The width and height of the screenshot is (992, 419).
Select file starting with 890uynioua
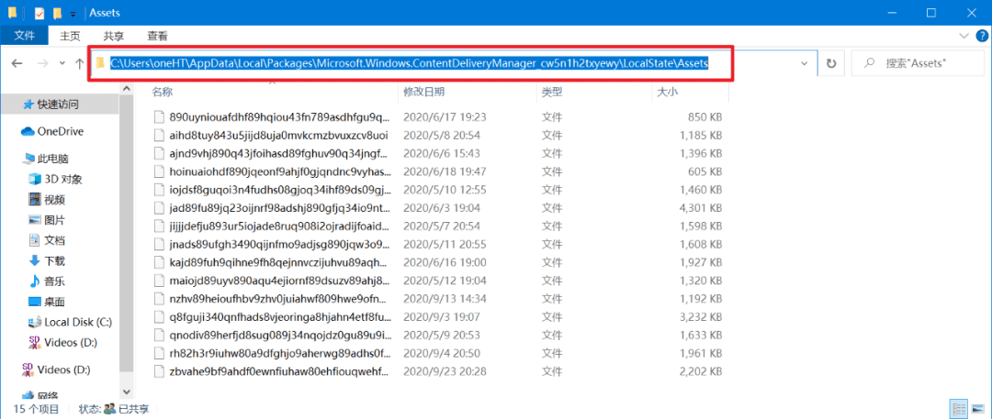pyautogui.click(x=272, y=117)
